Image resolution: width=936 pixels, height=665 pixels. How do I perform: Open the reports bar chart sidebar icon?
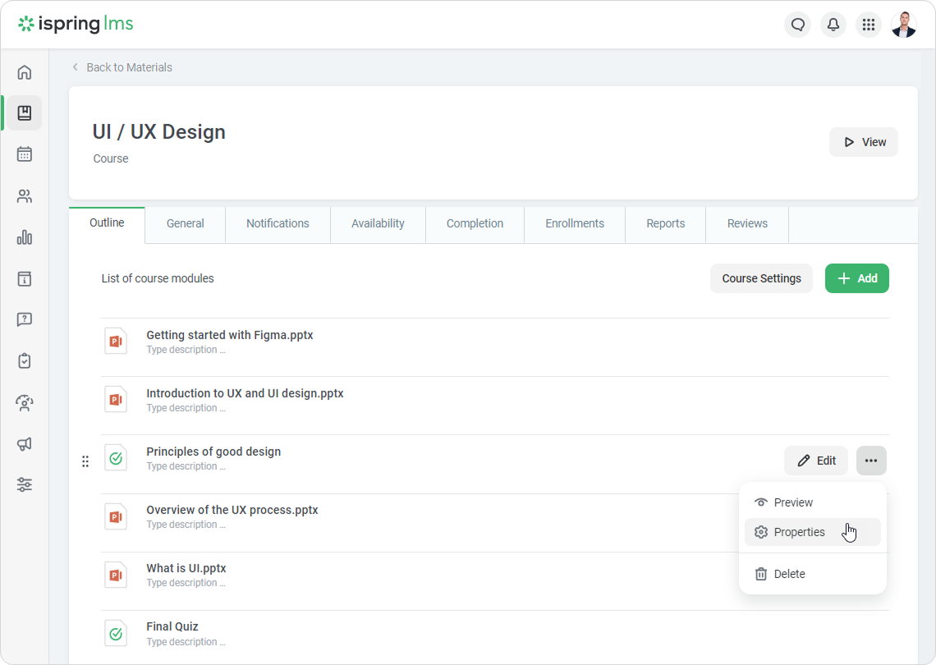pos(25,237)
